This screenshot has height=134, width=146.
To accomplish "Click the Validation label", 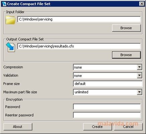I will pos(11,75).
